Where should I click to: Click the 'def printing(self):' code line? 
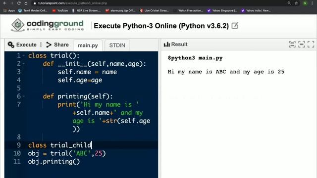[x=78, y=96]
